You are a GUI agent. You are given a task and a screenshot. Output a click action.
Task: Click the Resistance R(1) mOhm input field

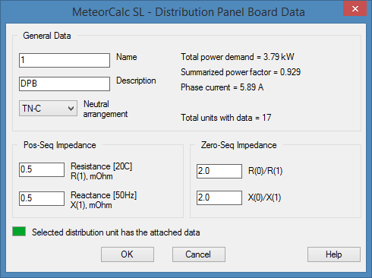[x=42, y=169]
